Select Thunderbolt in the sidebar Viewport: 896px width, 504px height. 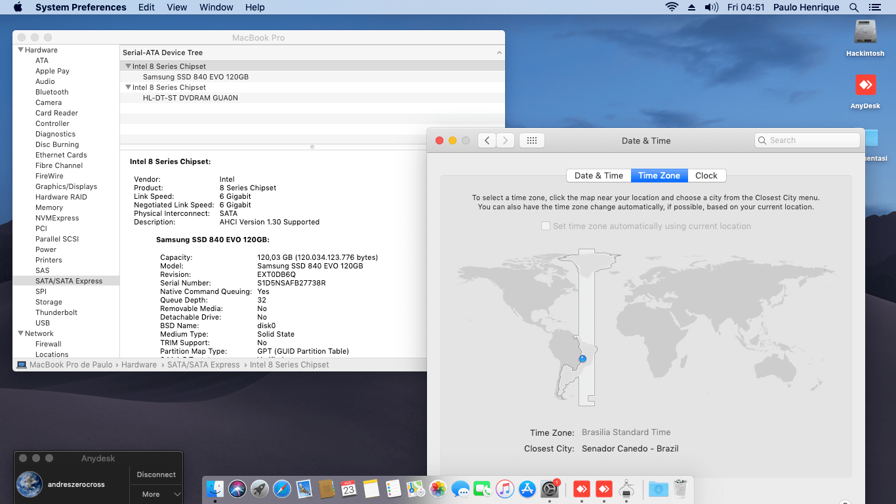coord(56,312)
